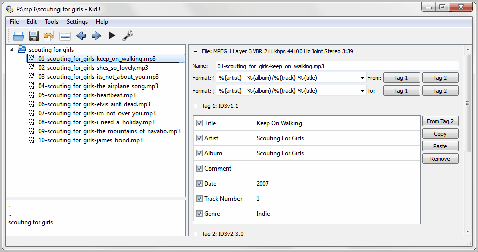Select 01-scouting_for_girls-keep_on_walking.mp3
The height and width of the screenshot is (252, 478).
pyautogui.click(x=97, y=59)
